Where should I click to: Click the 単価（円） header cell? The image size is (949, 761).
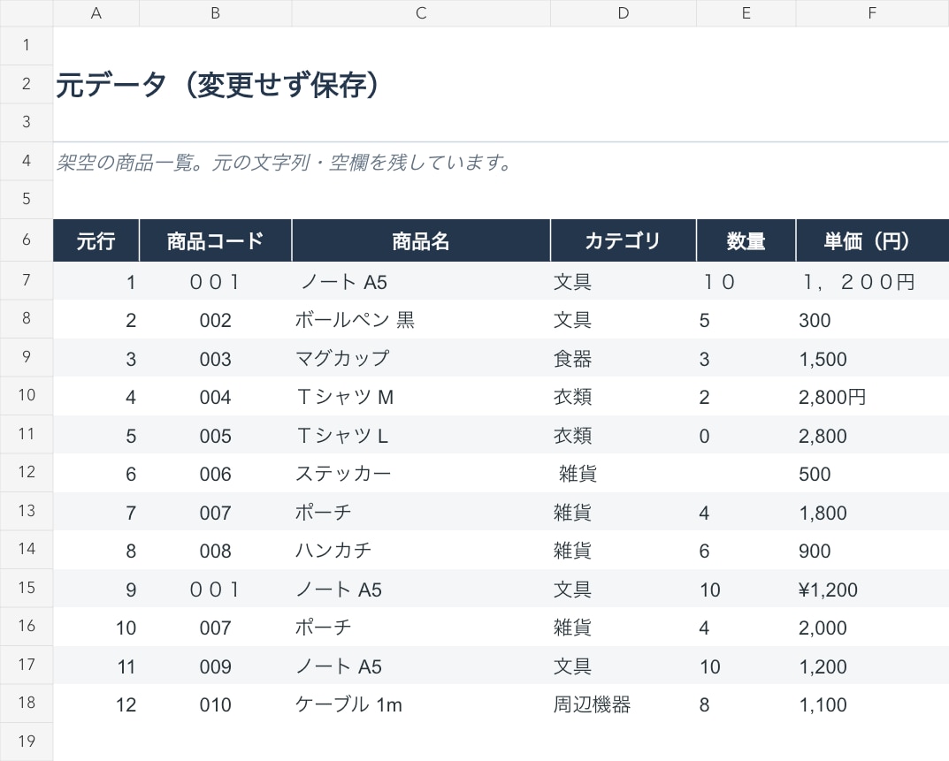(872, 240)
